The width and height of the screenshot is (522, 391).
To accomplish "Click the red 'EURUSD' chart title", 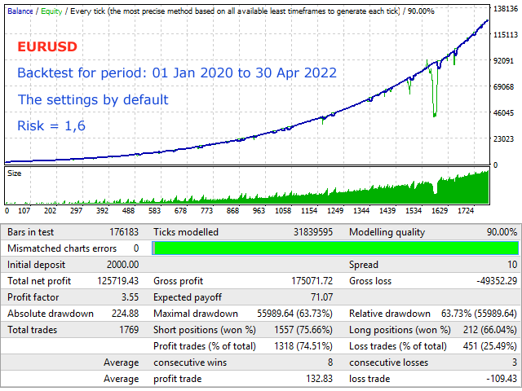I will [x=47, y=46].
